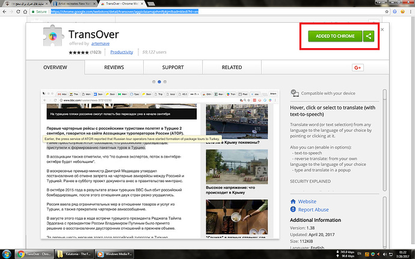Click the Version: 1.38 text
This screenshot has height=259, width=415.
[x=303, y=228]
